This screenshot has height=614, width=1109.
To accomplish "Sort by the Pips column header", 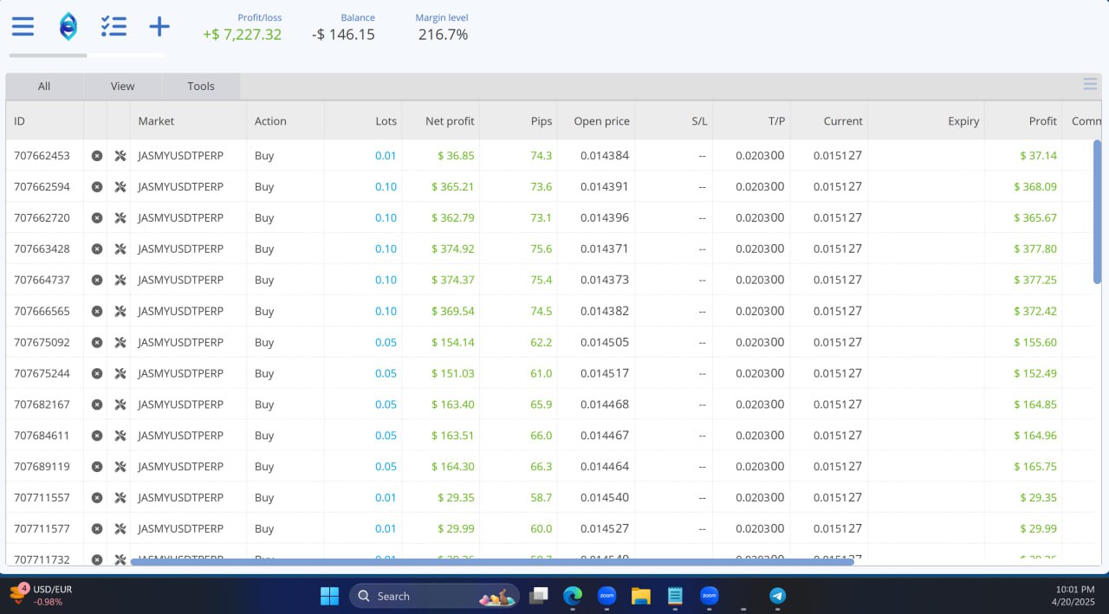I will [x=518, y=121].
